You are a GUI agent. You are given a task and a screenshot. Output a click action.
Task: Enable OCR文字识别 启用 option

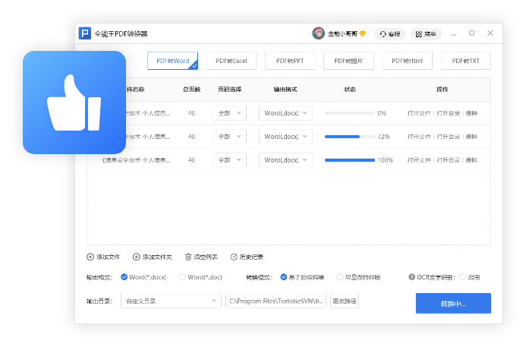[x=463, y=277]
